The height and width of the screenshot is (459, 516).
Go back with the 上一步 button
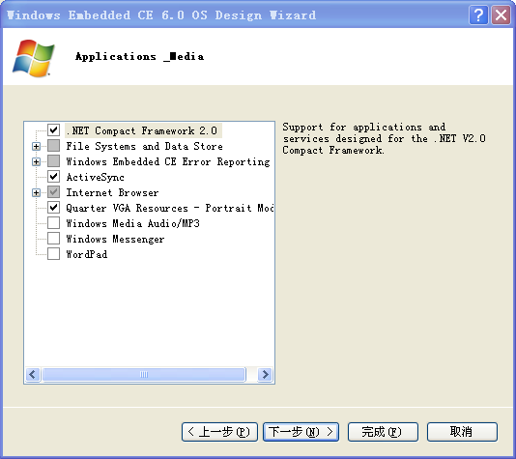tap(219, 432)
